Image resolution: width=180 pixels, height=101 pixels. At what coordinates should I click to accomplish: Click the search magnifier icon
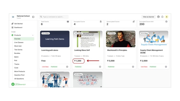pyautogui.click(x=41, y=17)
